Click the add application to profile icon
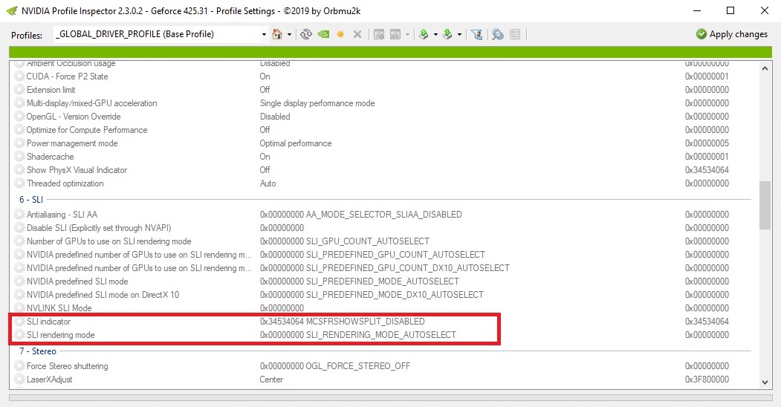The image size is (781, 407). point(379,34)
